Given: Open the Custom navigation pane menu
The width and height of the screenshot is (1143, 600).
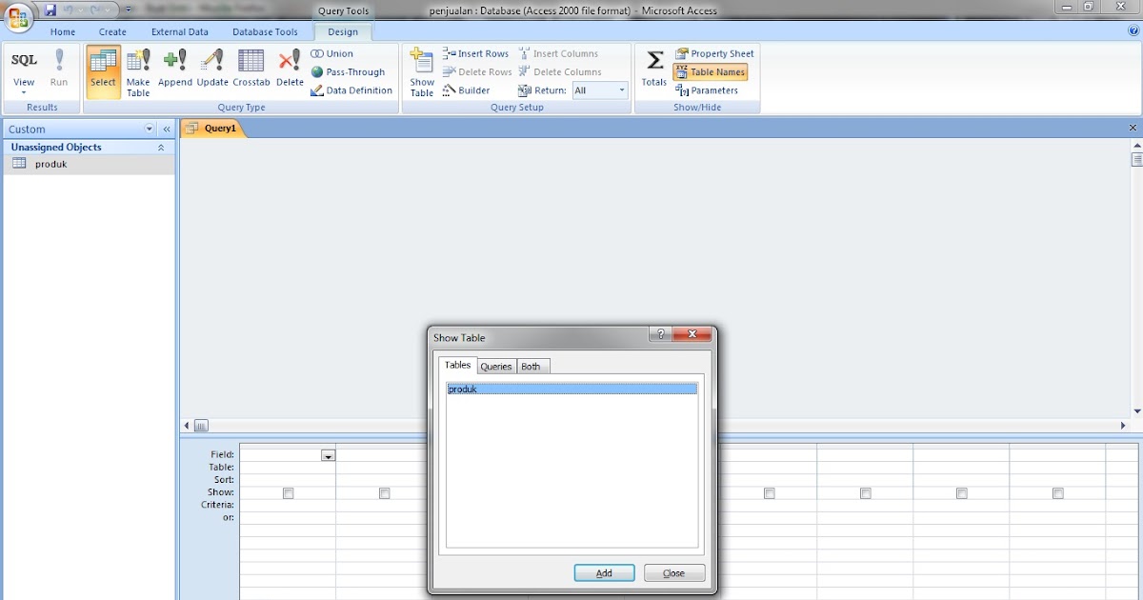Looking at the screenshot, I should (x=149, y=129).
